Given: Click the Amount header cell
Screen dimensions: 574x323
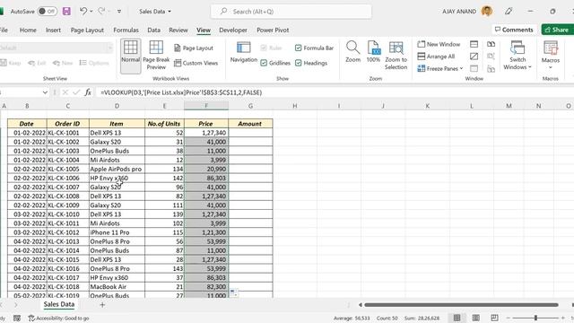Looking at the screenshot, I should [250, 124].
